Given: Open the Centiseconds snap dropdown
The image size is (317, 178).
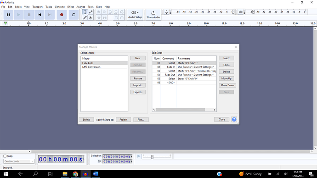Looking at the screenshot, I should (19, 161).
